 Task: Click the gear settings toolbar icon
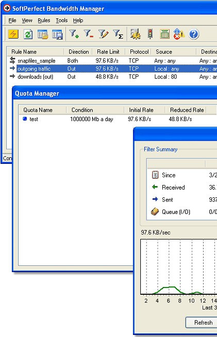point(136,34)
